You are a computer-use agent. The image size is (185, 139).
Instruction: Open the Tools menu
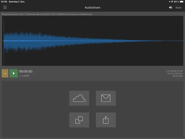tap(178, 8)
